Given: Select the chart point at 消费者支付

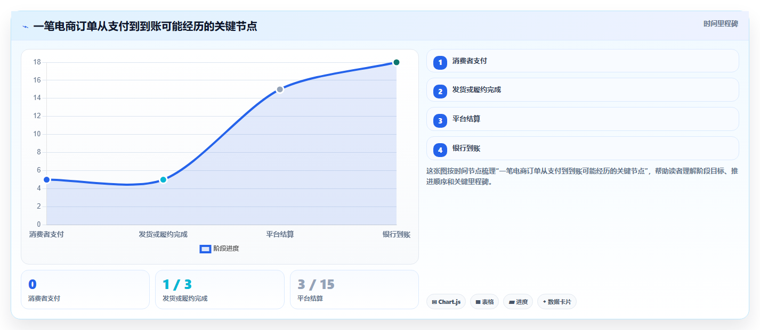Looking at the screenshot, I should coord(46,180).
